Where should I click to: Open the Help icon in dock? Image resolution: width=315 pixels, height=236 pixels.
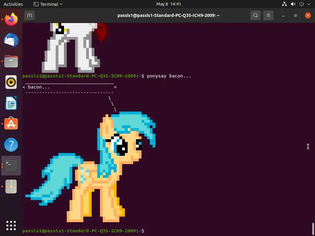click(x=11, y=145)
